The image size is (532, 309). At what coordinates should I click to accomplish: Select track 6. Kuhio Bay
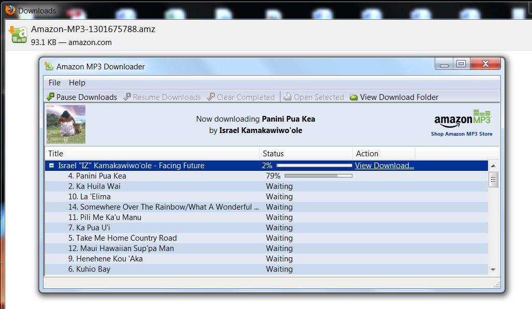point(267,269)
